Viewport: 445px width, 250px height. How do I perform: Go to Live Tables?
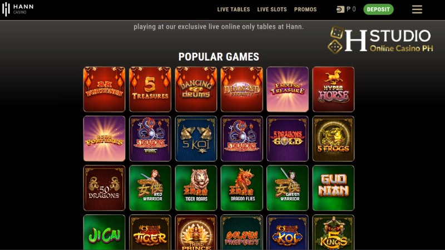[x=234, y=9]
